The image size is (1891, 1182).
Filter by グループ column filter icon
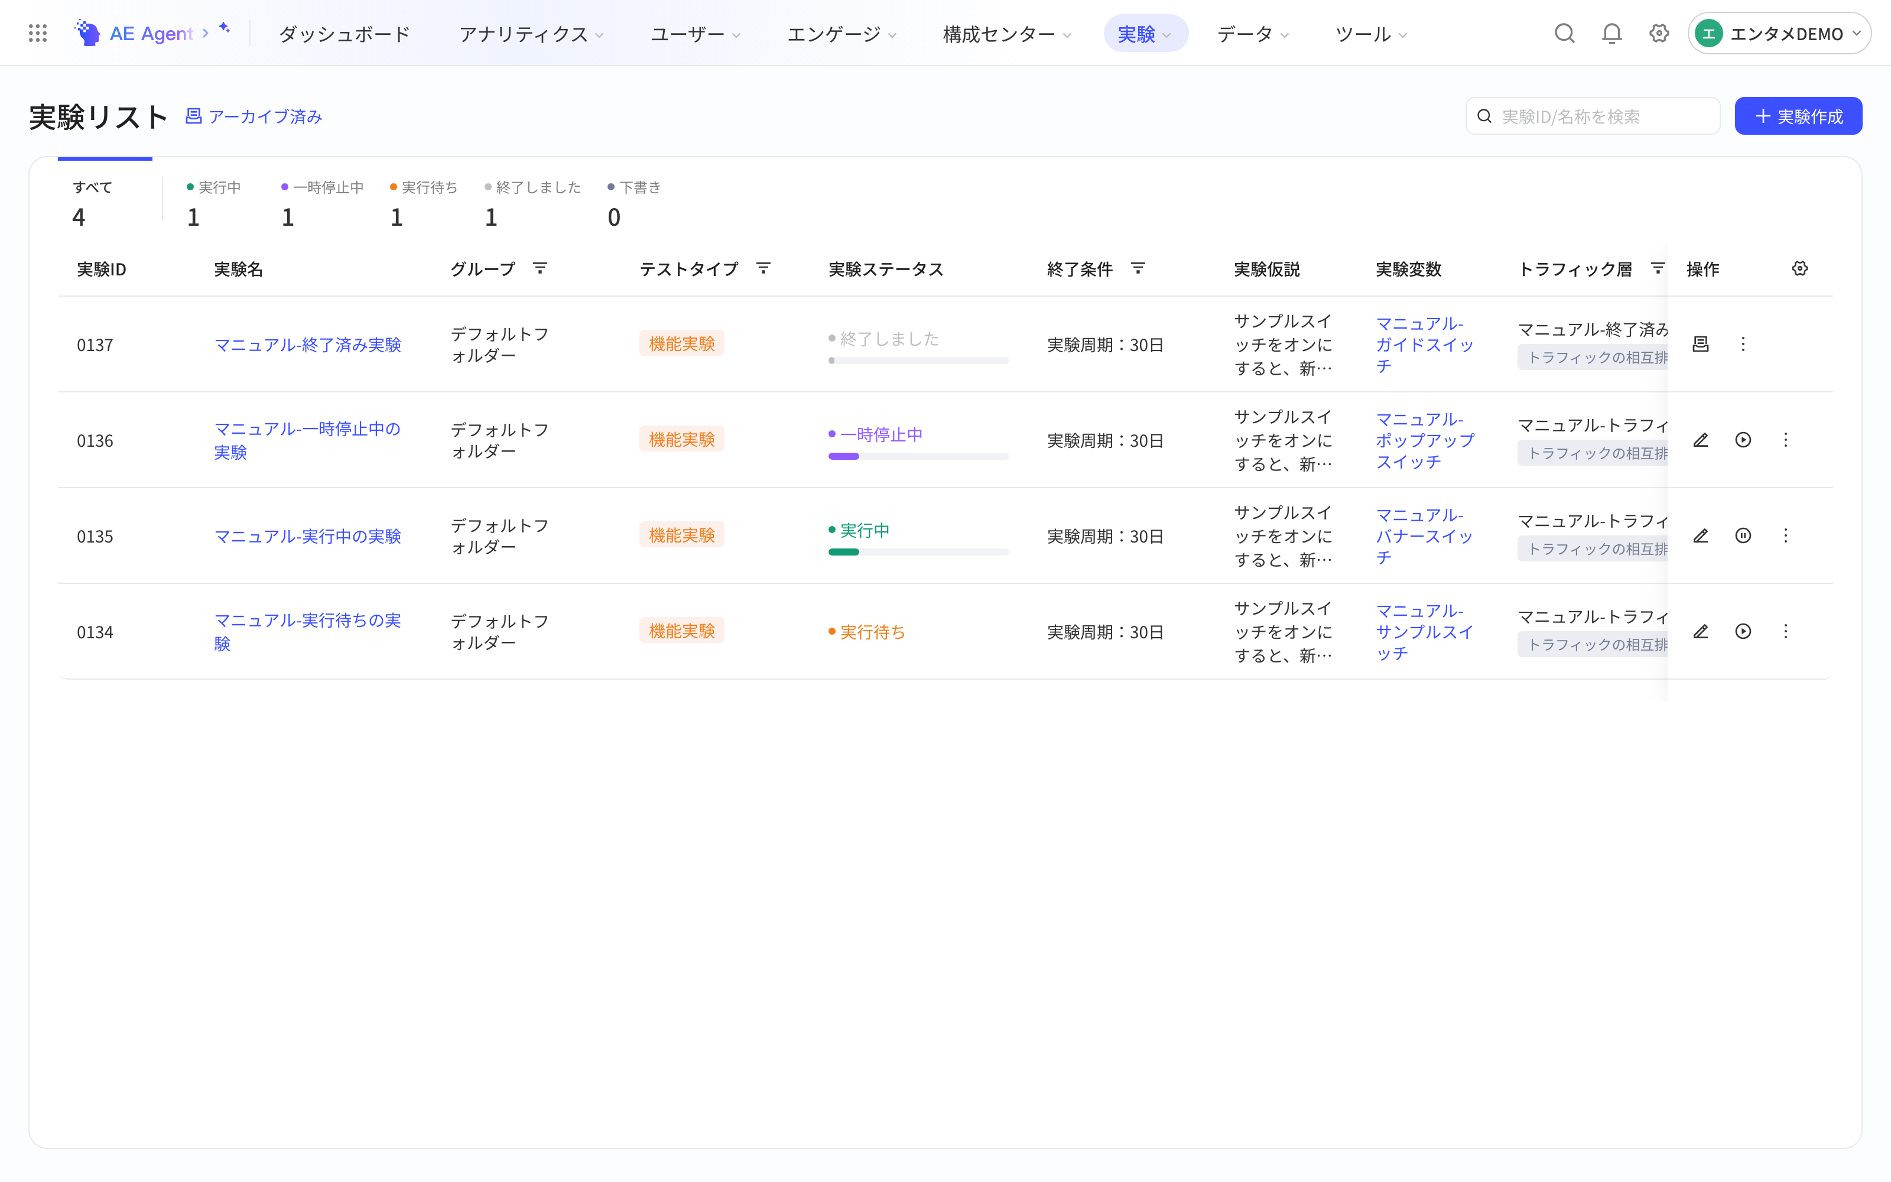coord(540,268)
